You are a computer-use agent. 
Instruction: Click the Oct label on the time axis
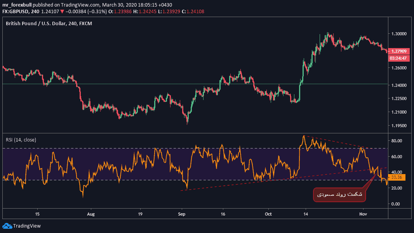coord(268,214)
